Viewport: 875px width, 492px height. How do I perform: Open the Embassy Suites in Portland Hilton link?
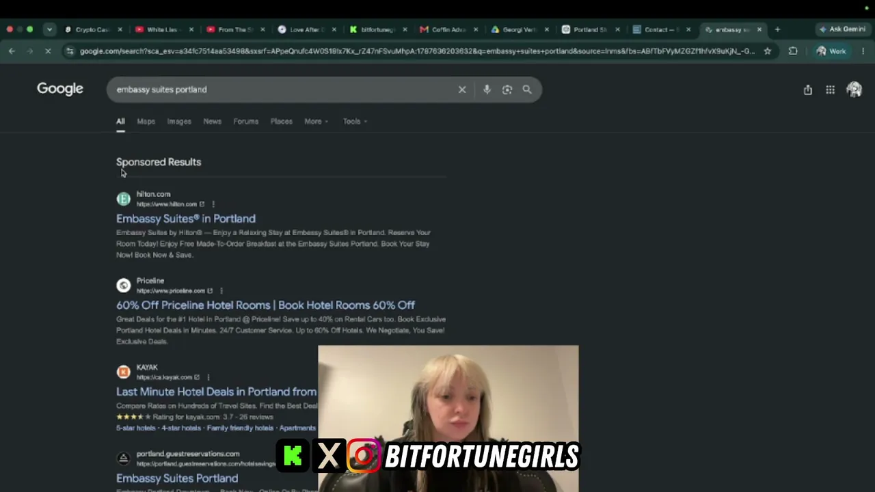pyautogui.click(x=186, y=219)
